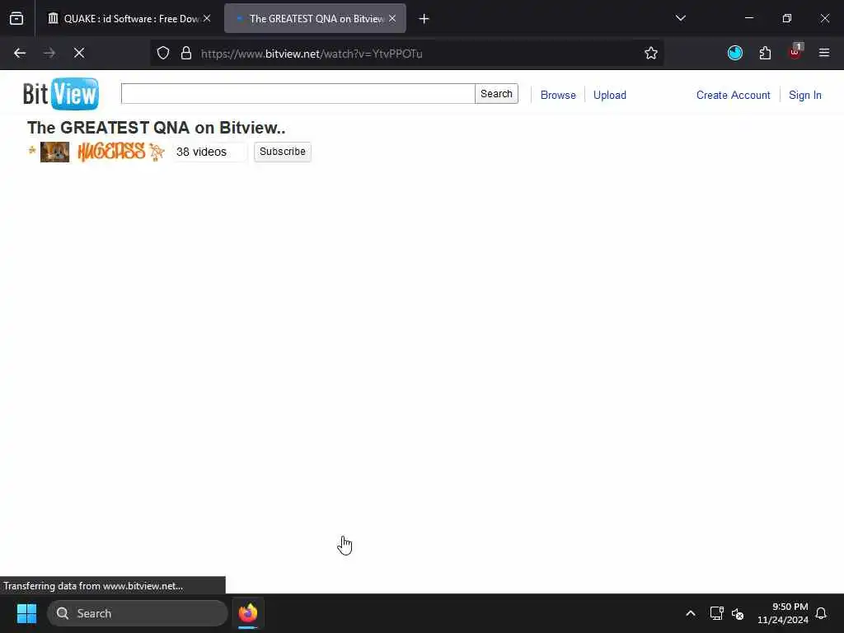Open the Sign In link
The width and height of the screenshot is (844, 633).
(x=804, y=95)
